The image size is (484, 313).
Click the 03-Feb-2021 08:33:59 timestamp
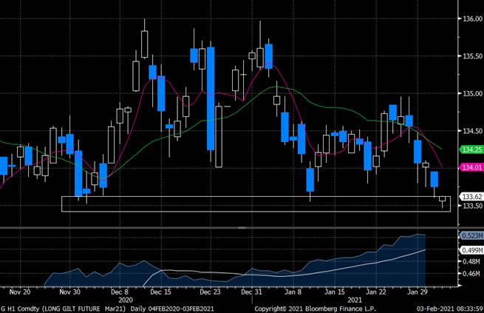[450, 309]
